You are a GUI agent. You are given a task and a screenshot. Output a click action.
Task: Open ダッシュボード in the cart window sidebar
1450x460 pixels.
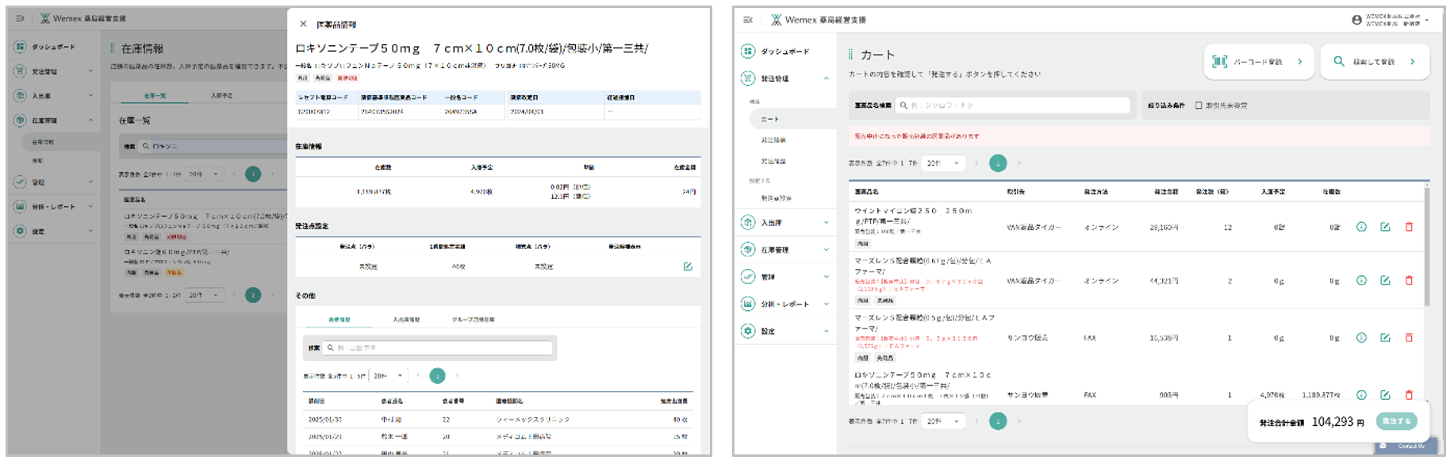pyautogui.click(x=785, y=52)
